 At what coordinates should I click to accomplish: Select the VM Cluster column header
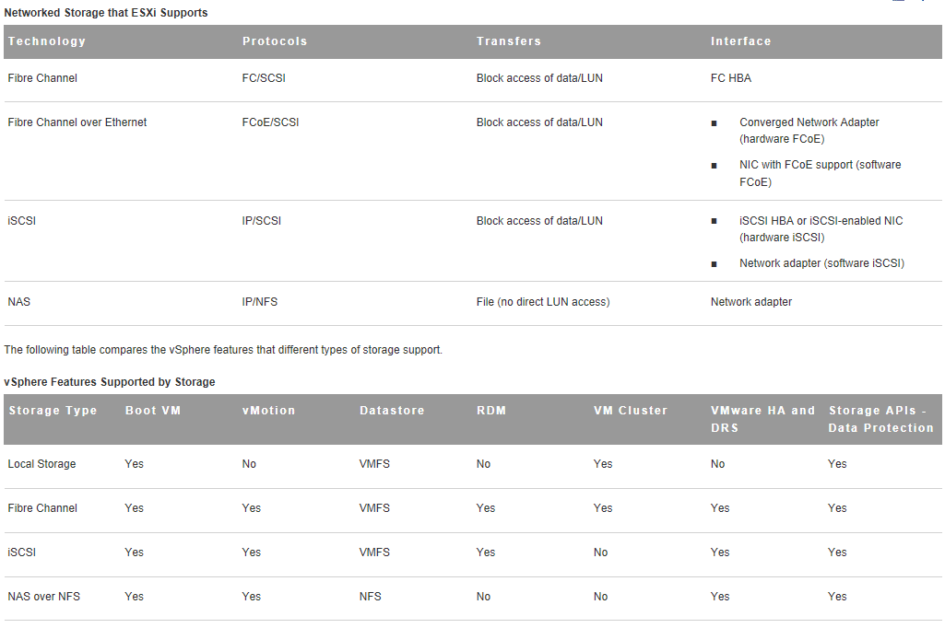631,411
